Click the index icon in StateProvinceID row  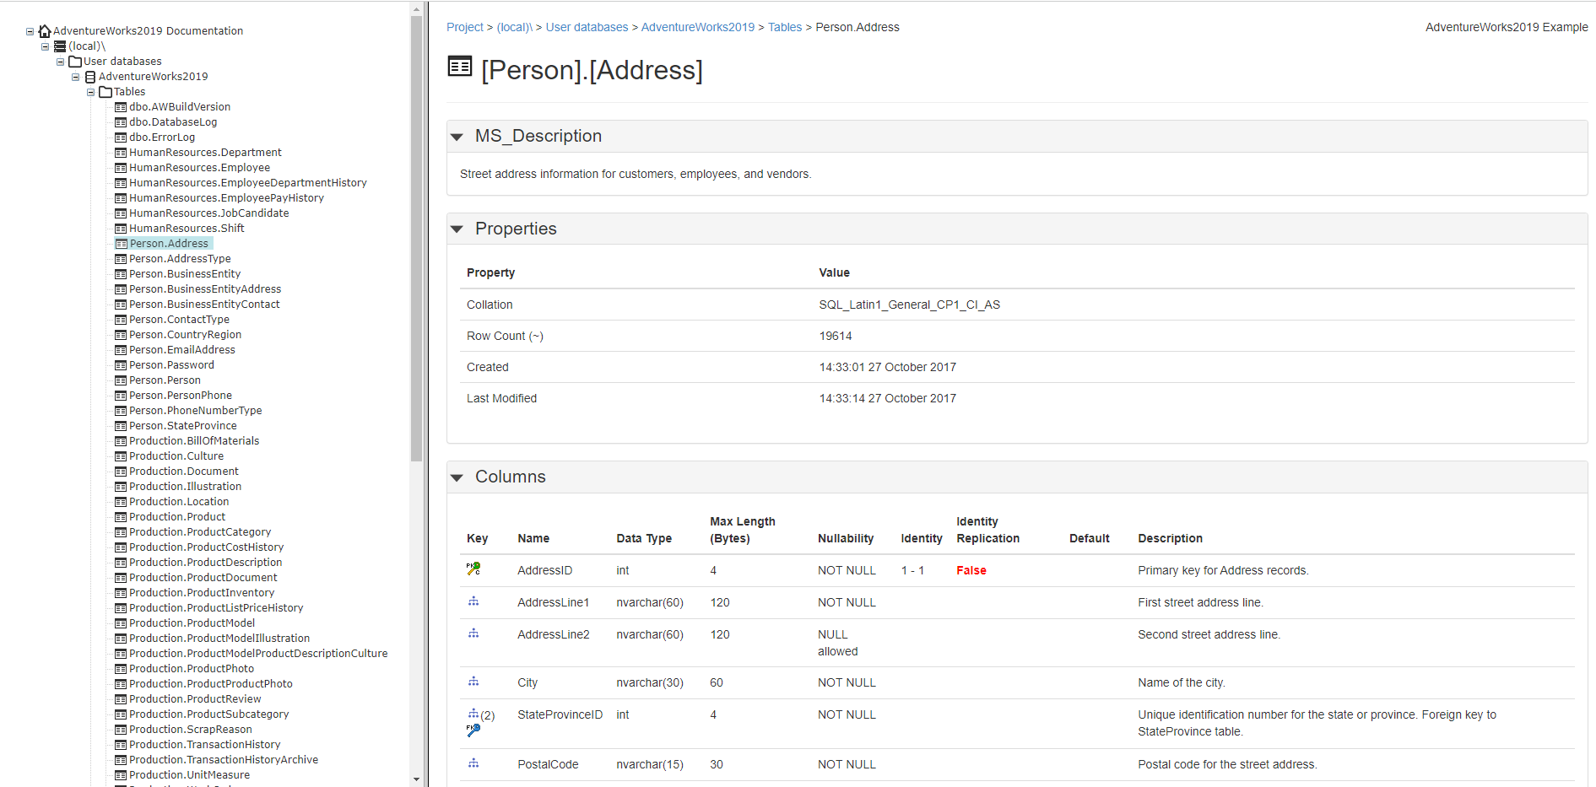[x=473, y=714]
